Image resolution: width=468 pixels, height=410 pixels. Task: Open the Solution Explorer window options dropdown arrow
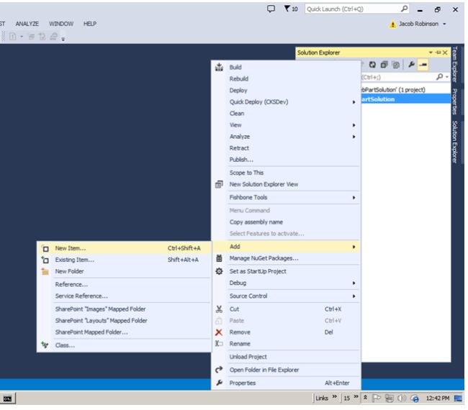(x=431, y=53)
